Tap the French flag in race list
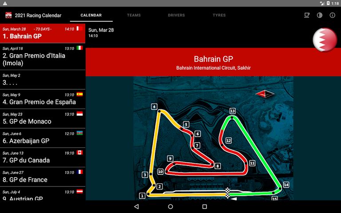 79,172
